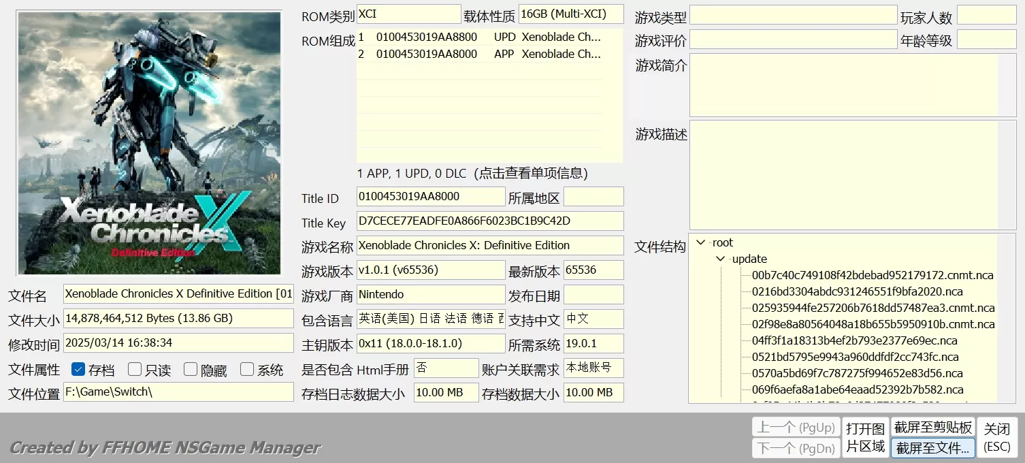This screenshot has height=463, width=1025.
Task: Click the 支持中文 field showing 中文
Action: [593, 319]
